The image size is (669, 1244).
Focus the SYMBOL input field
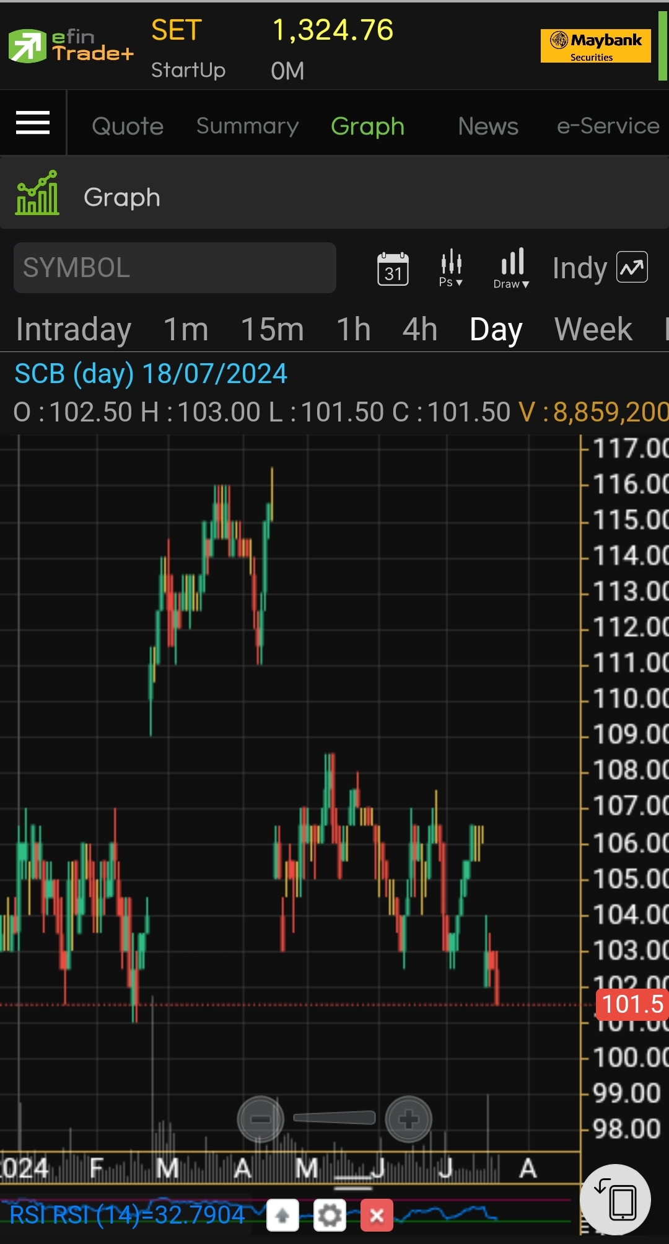175,268
